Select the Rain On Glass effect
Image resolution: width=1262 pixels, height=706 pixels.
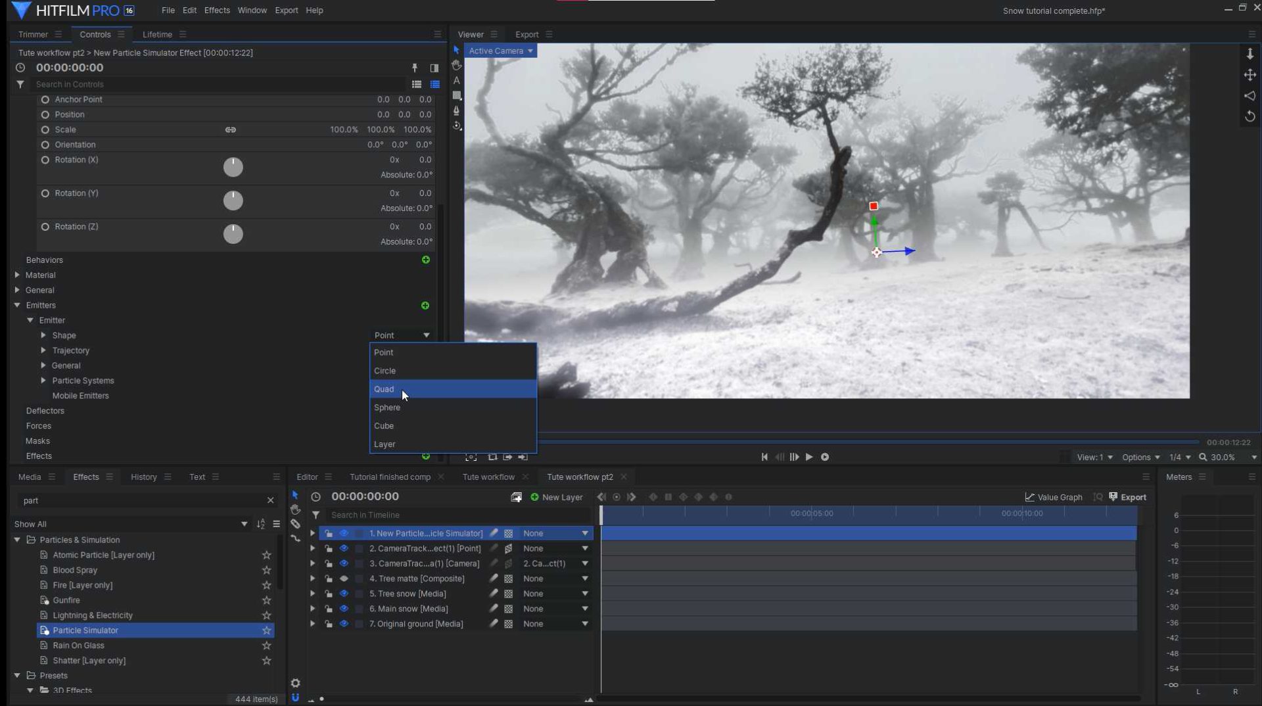pyautogui.click(x=78, y=646)
